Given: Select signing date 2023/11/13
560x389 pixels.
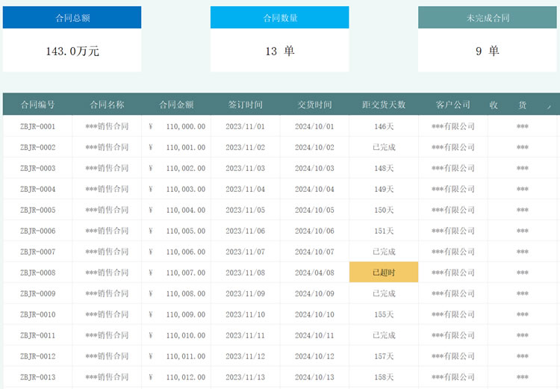Looking at the screenshot, I should 246,377.
